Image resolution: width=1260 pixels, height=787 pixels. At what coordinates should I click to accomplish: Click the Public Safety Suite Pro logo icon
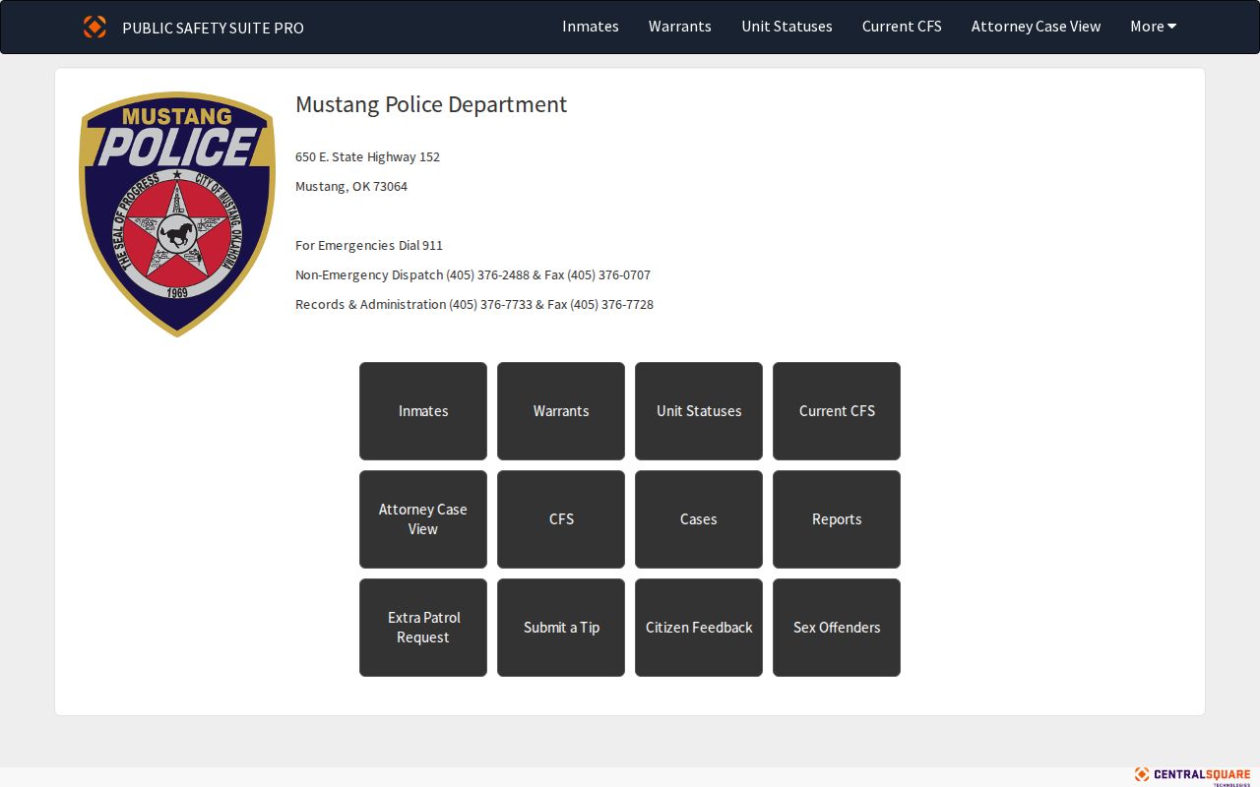pos(94,27)
